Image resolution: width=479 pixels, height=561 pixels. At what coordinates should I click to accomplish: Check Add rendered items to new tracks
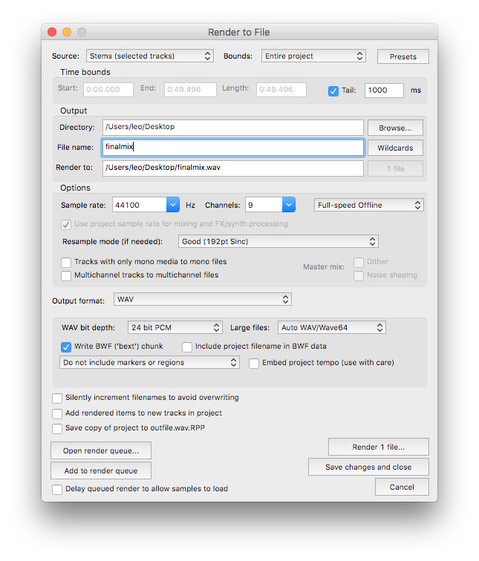tap(57, 413)
